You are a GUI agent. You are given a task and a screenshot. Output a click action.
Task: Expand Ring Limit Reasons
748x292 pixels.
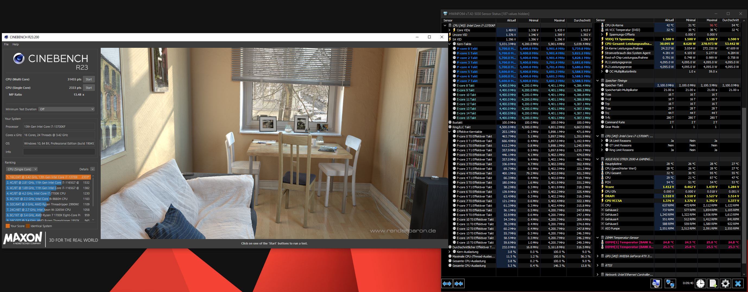[x=602, y=150]
